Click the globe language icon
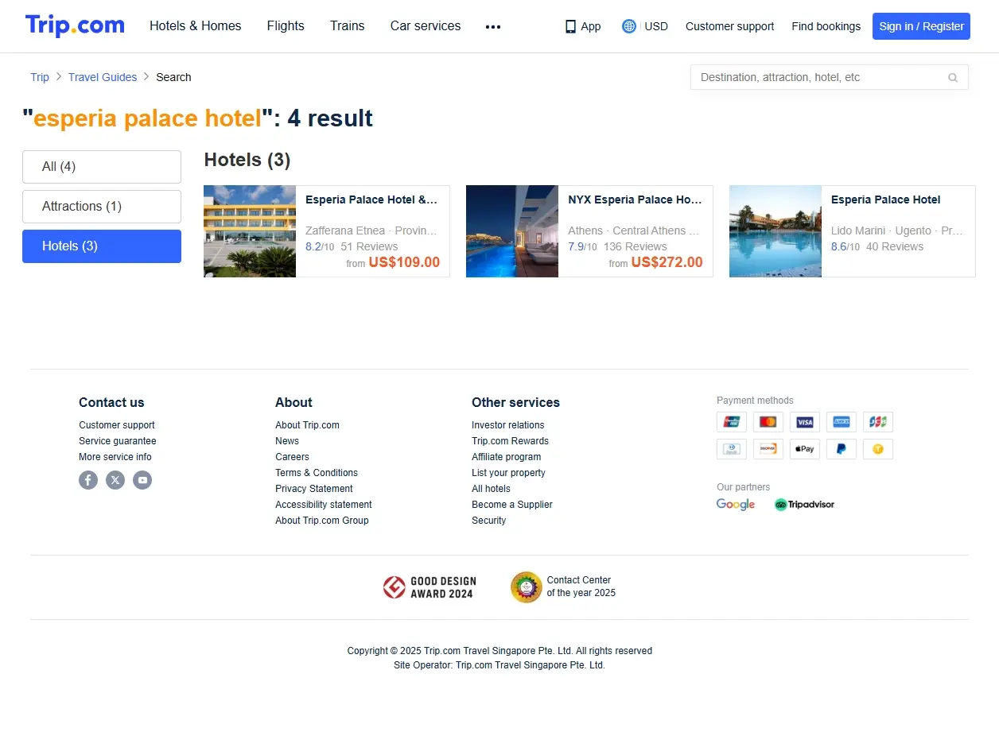 (x=629, y=26)
